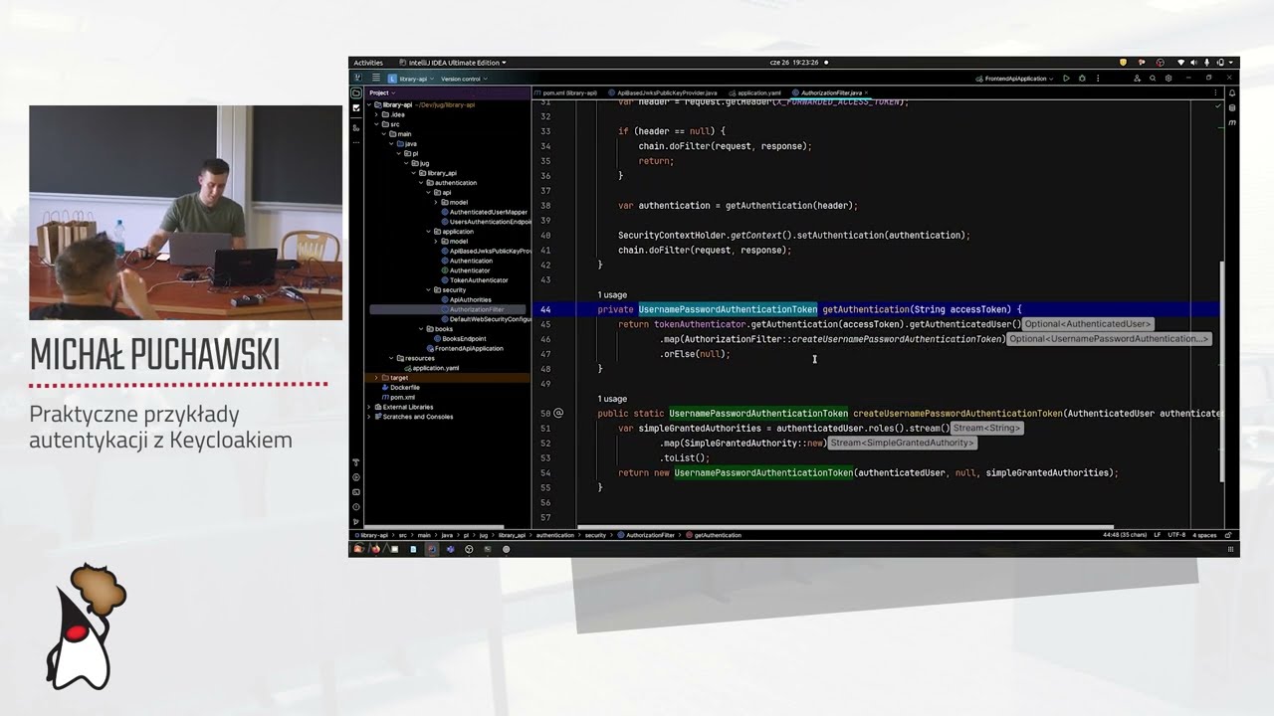Expand Scratches and Consoles node

coord(370,417)
